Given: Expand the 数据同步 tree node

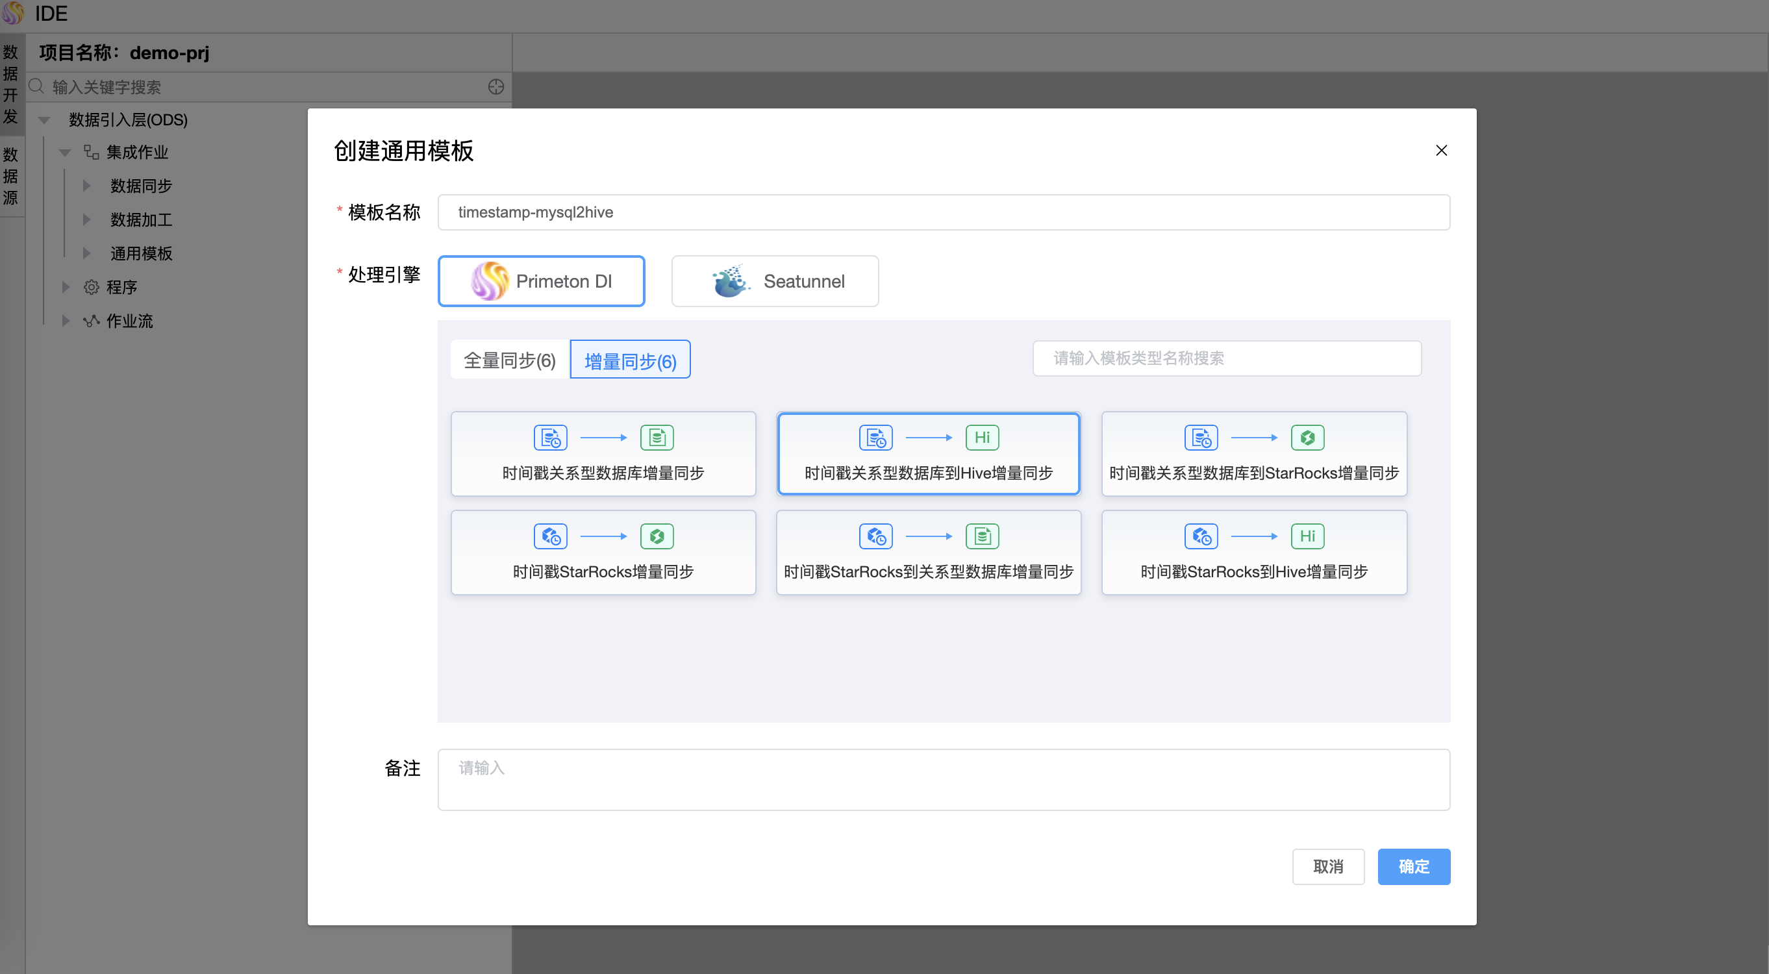Looking at the screenshot, I should click(86, 185).
